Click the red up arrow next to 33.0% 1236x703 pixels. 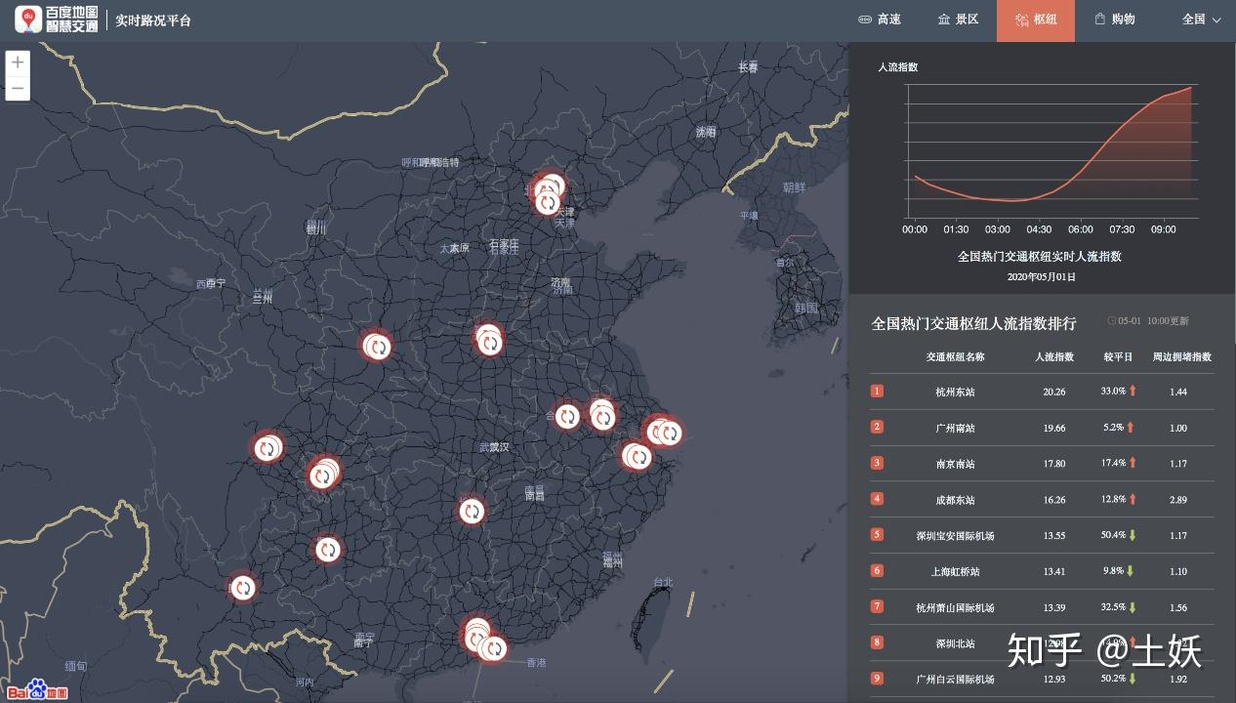[1133, 392]
